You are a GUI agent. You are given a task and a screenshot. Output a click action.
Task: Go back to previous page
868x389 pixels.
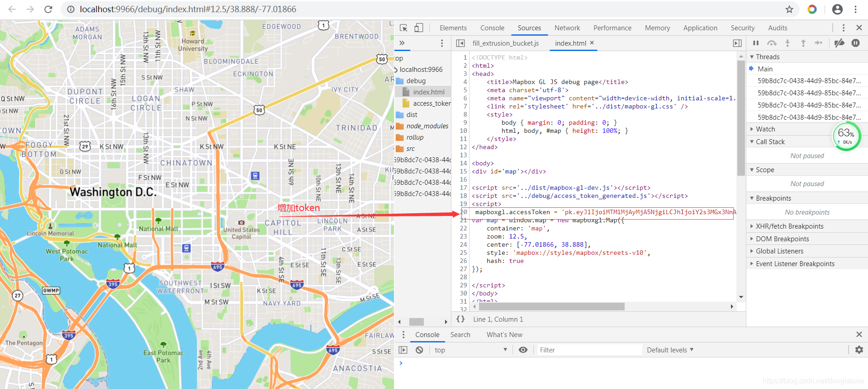pos(12,9)
